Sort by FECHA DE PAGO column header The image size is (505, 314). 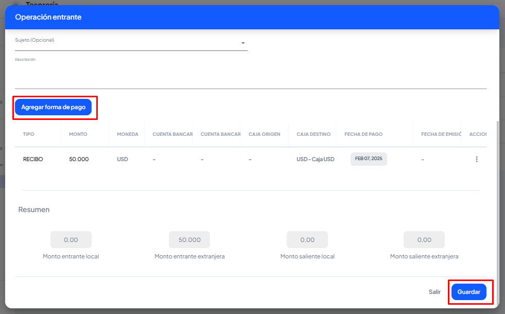pyautogui.click(x=363, y=134)
